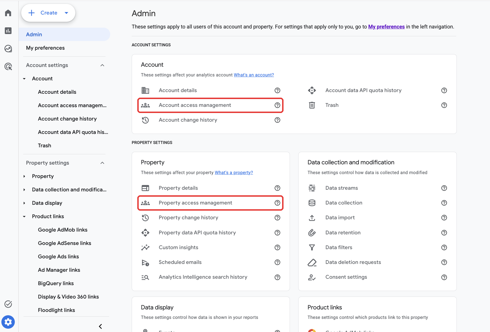Open the What's a property? link
490x332 pixels.
click(234, 172)
